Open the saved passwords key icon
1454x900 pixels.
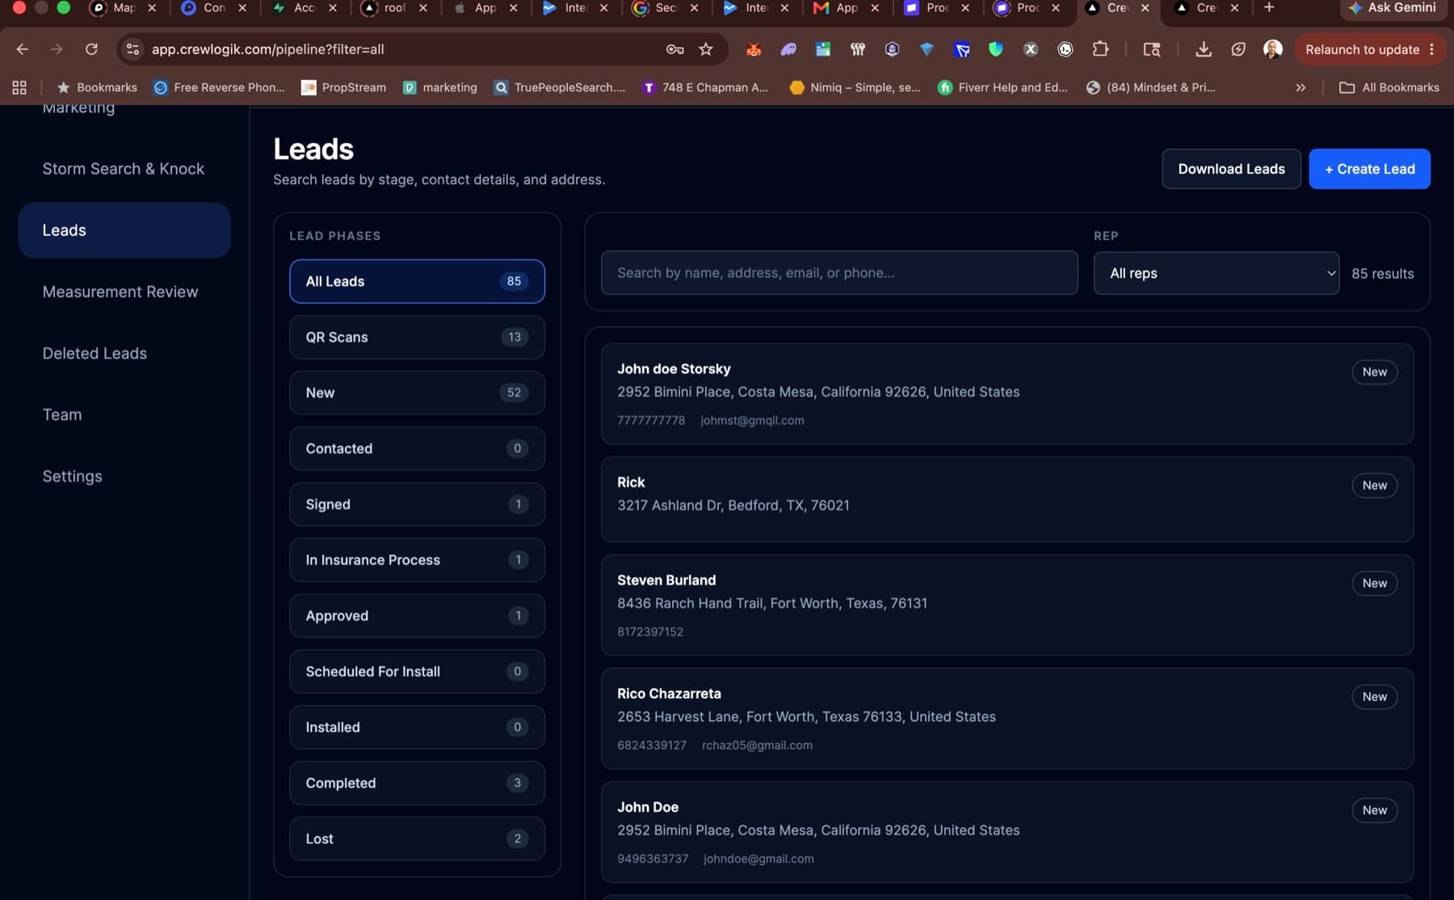click(674, 49)
